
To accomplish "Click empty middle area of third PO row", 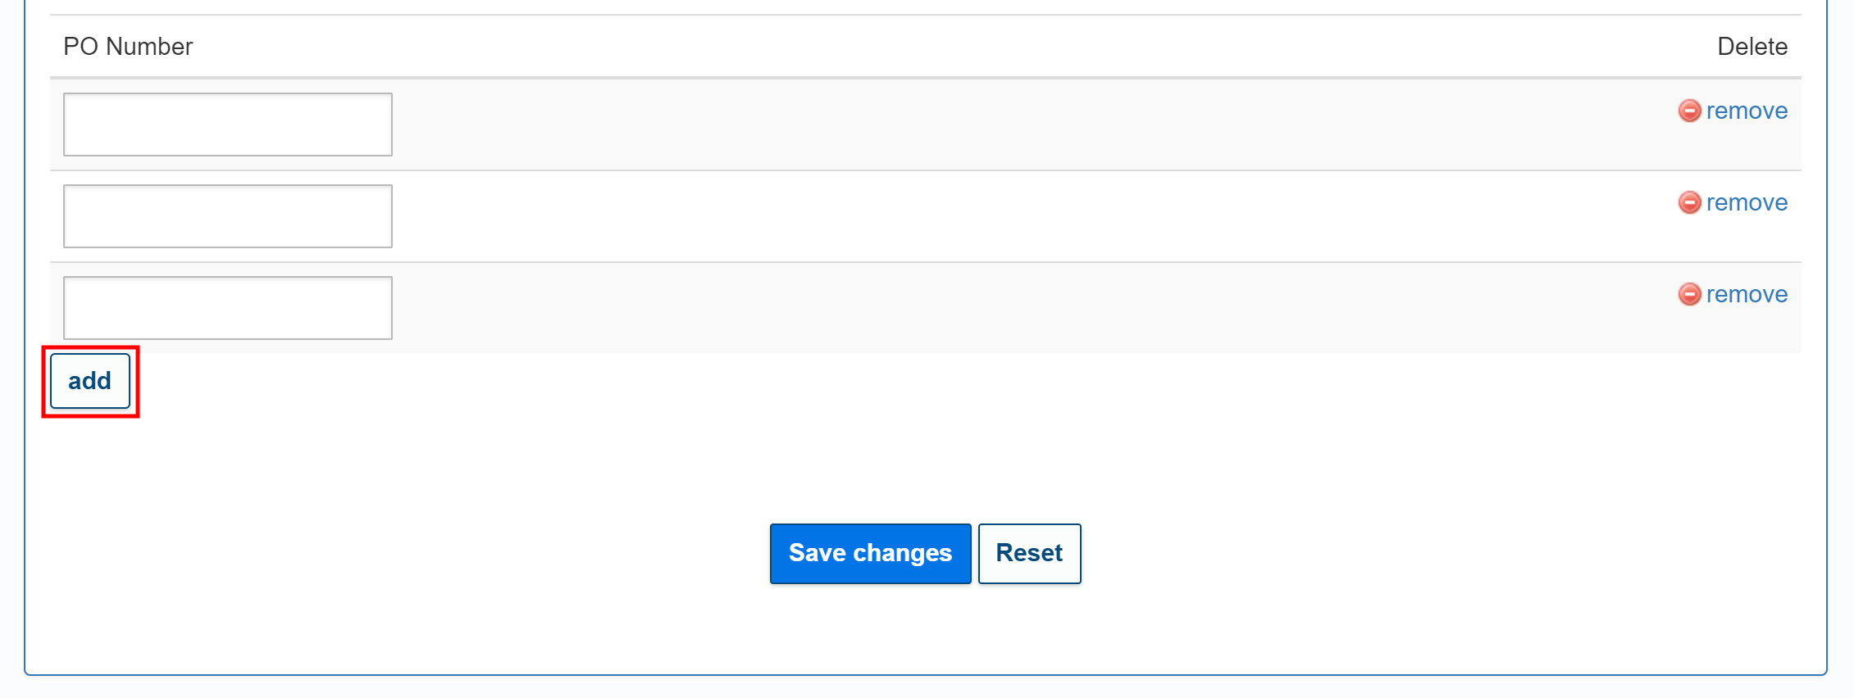I will (x=984, y=308).
